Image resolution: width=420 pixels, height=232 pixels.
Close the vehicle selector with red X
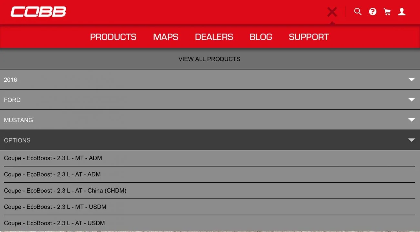[x=332, y=12]
